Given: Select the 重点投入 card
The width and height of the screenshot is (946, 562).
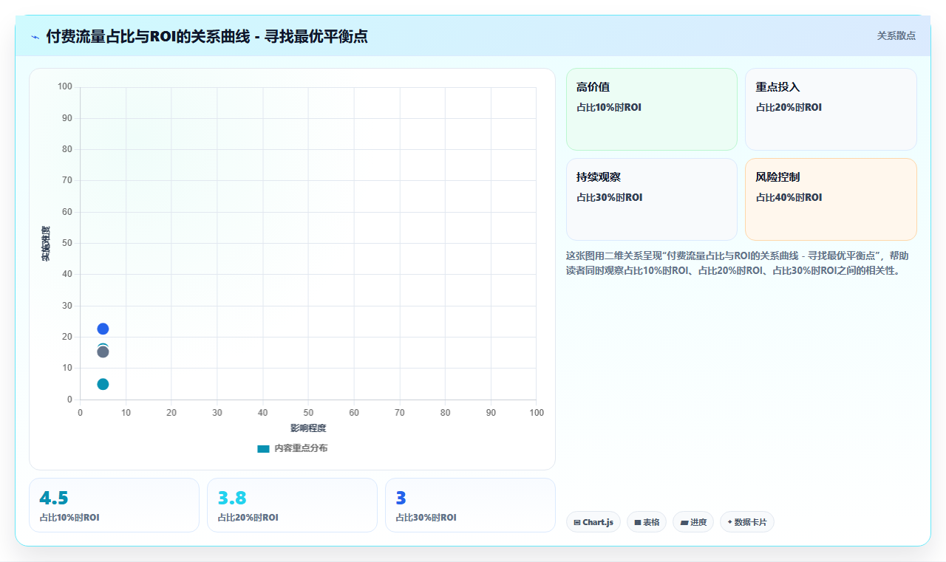Looking at the screenshot, I should point(831,109).
